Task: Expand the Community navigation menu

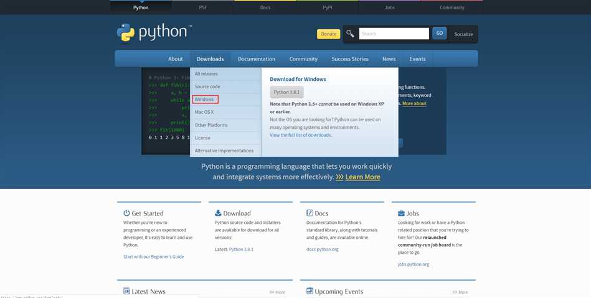Action: (303, 58)
